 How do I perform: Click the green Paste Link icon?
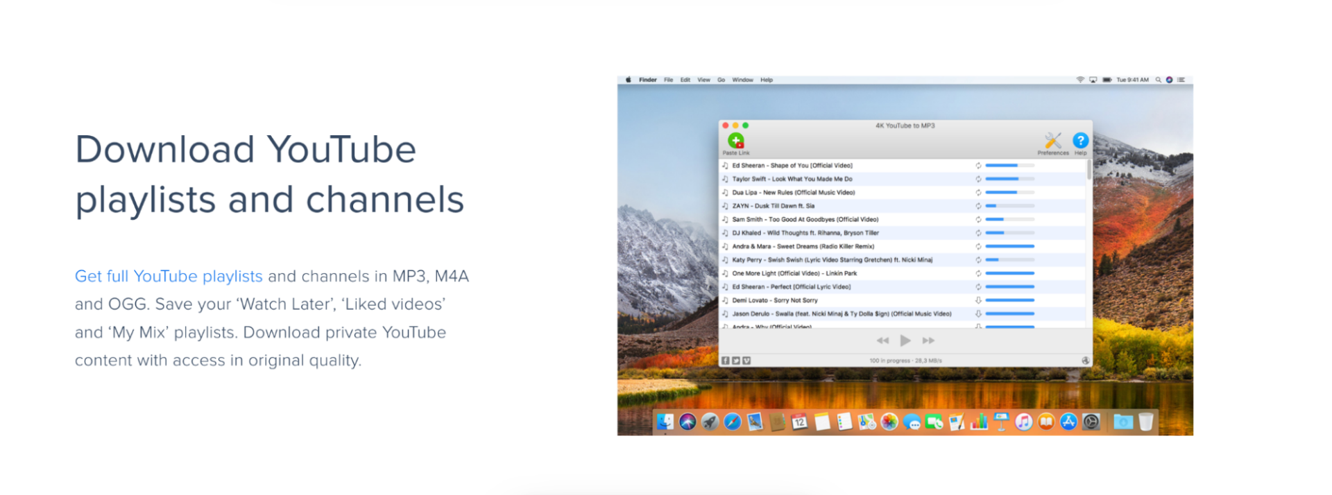pos(735,141)
